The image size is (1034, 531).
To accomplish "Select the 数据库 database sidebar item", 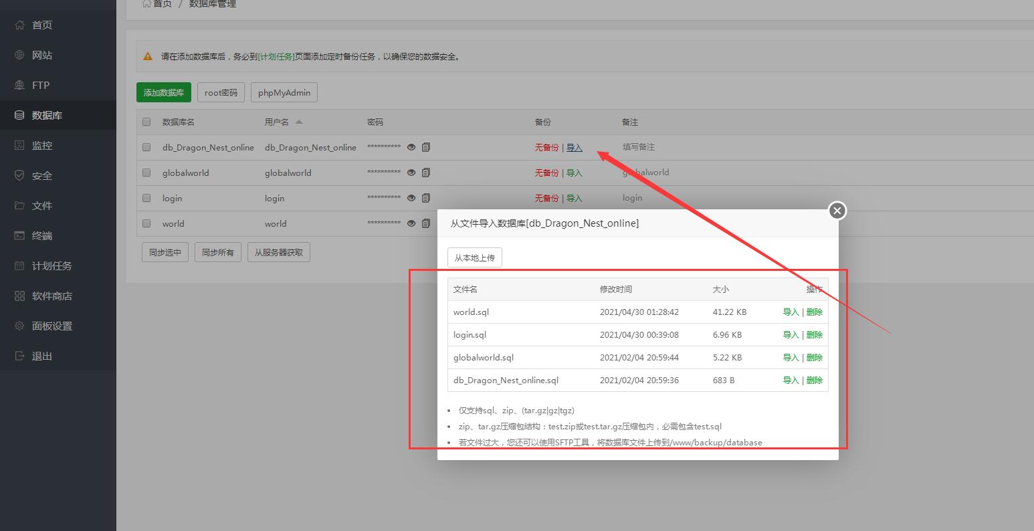I will (58, 115).
